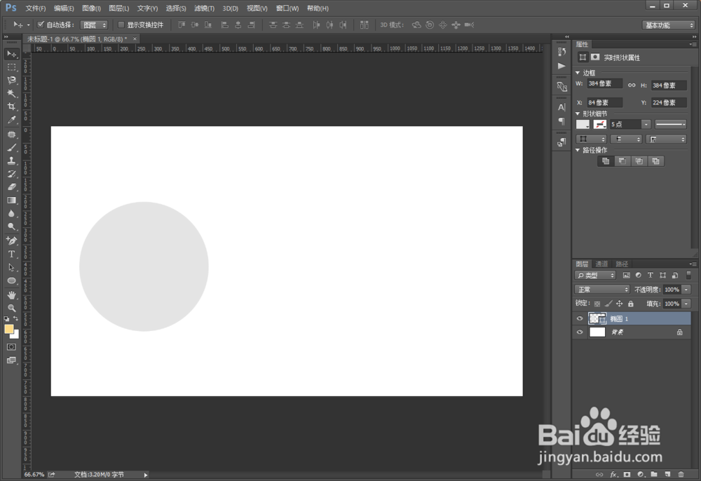The width and height of the screenshot is (701, 481).
Task: Hide the 椭圆 1 layer
Action: pos(580,319)
